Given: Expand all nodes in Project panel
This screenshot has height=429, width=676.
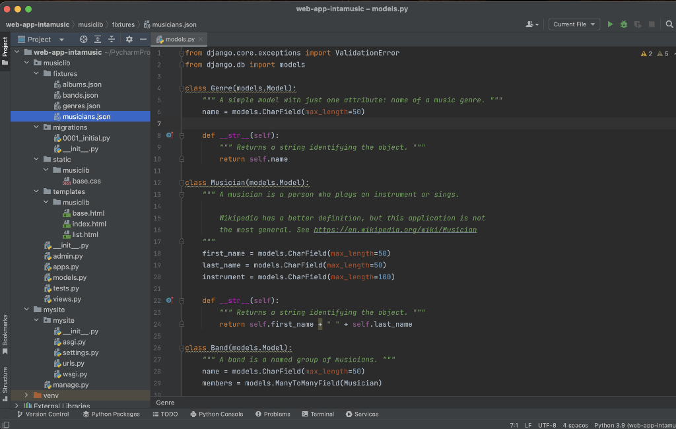Looking at the screenshot, I should (x=98, y=40).
